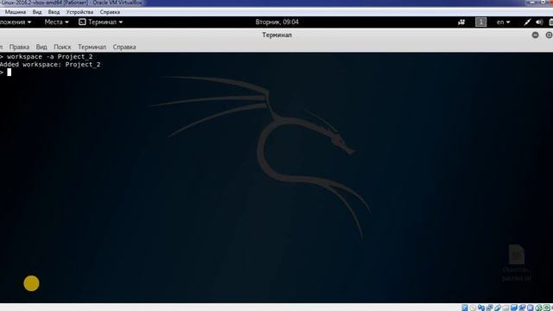Open the VirtualBox Вид menu
The width and height of the screenshot is (553, 311).
37,12
